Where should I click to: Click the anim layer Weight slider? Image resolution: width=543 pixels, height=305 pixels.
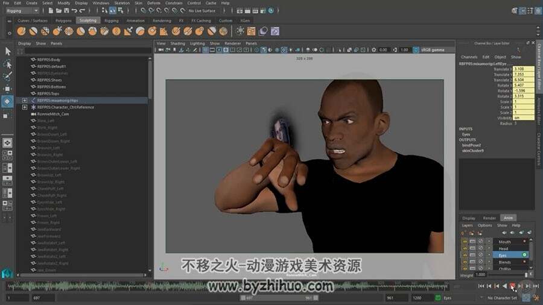pos(507,275)
